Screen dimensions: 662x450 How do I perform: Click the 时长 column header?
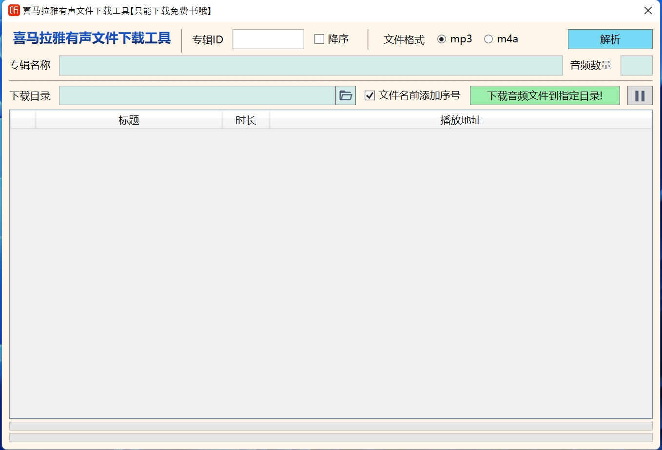coord(246,120)
